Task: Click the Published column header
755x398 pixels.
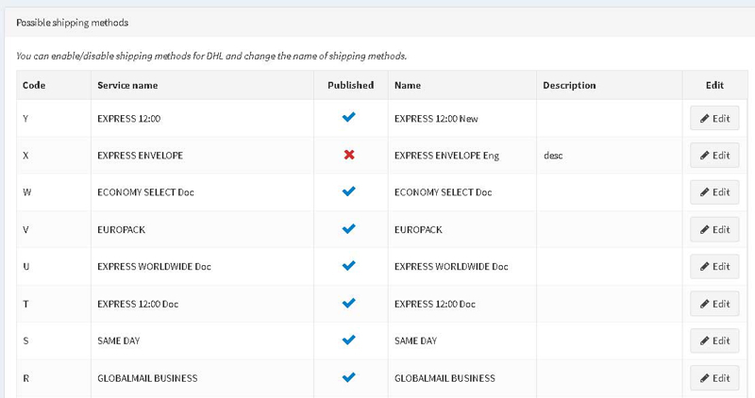Action: 350,85
